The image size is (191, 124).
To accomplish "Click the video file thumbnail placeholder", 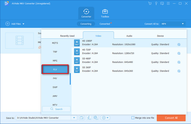I will click(x=19, y=41).
